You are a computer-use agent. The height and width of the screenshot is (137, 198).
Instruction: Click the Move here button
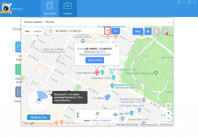(x=95, y=60)
